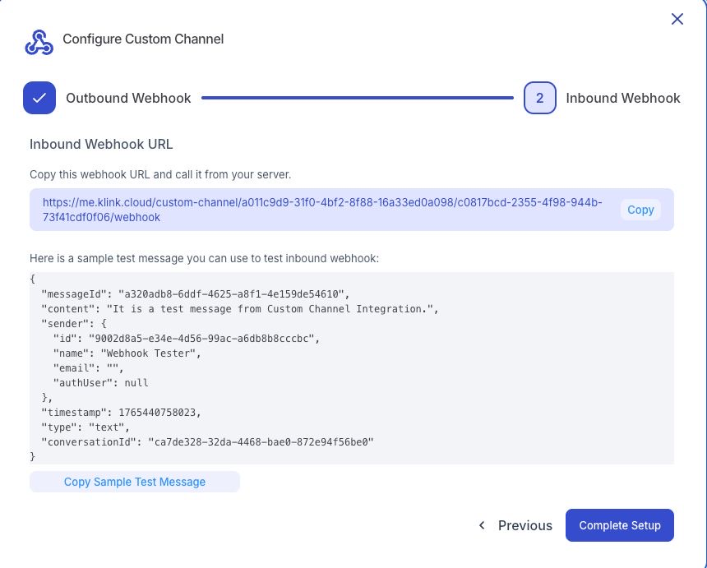The image size is (707, 568).
Task: Click the webhook logo icon
Action: click(39, 42)
